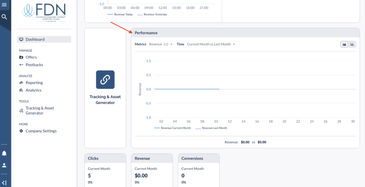The image size is (365, 187).
Task: Open sidebar Tracking & Asset Generator
Action: (39, 111)
